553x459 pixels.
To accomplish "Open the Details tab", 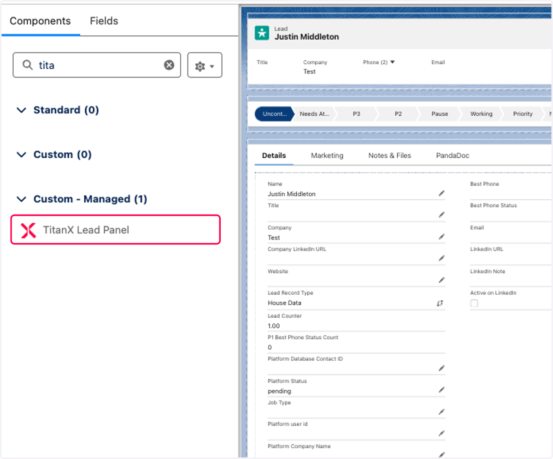I will point(274,155).
